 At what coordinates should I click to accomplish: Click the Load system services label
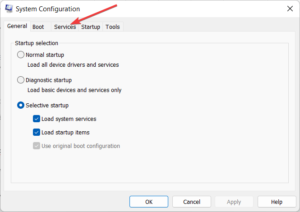pyautogui.click(x=69, y=119)
